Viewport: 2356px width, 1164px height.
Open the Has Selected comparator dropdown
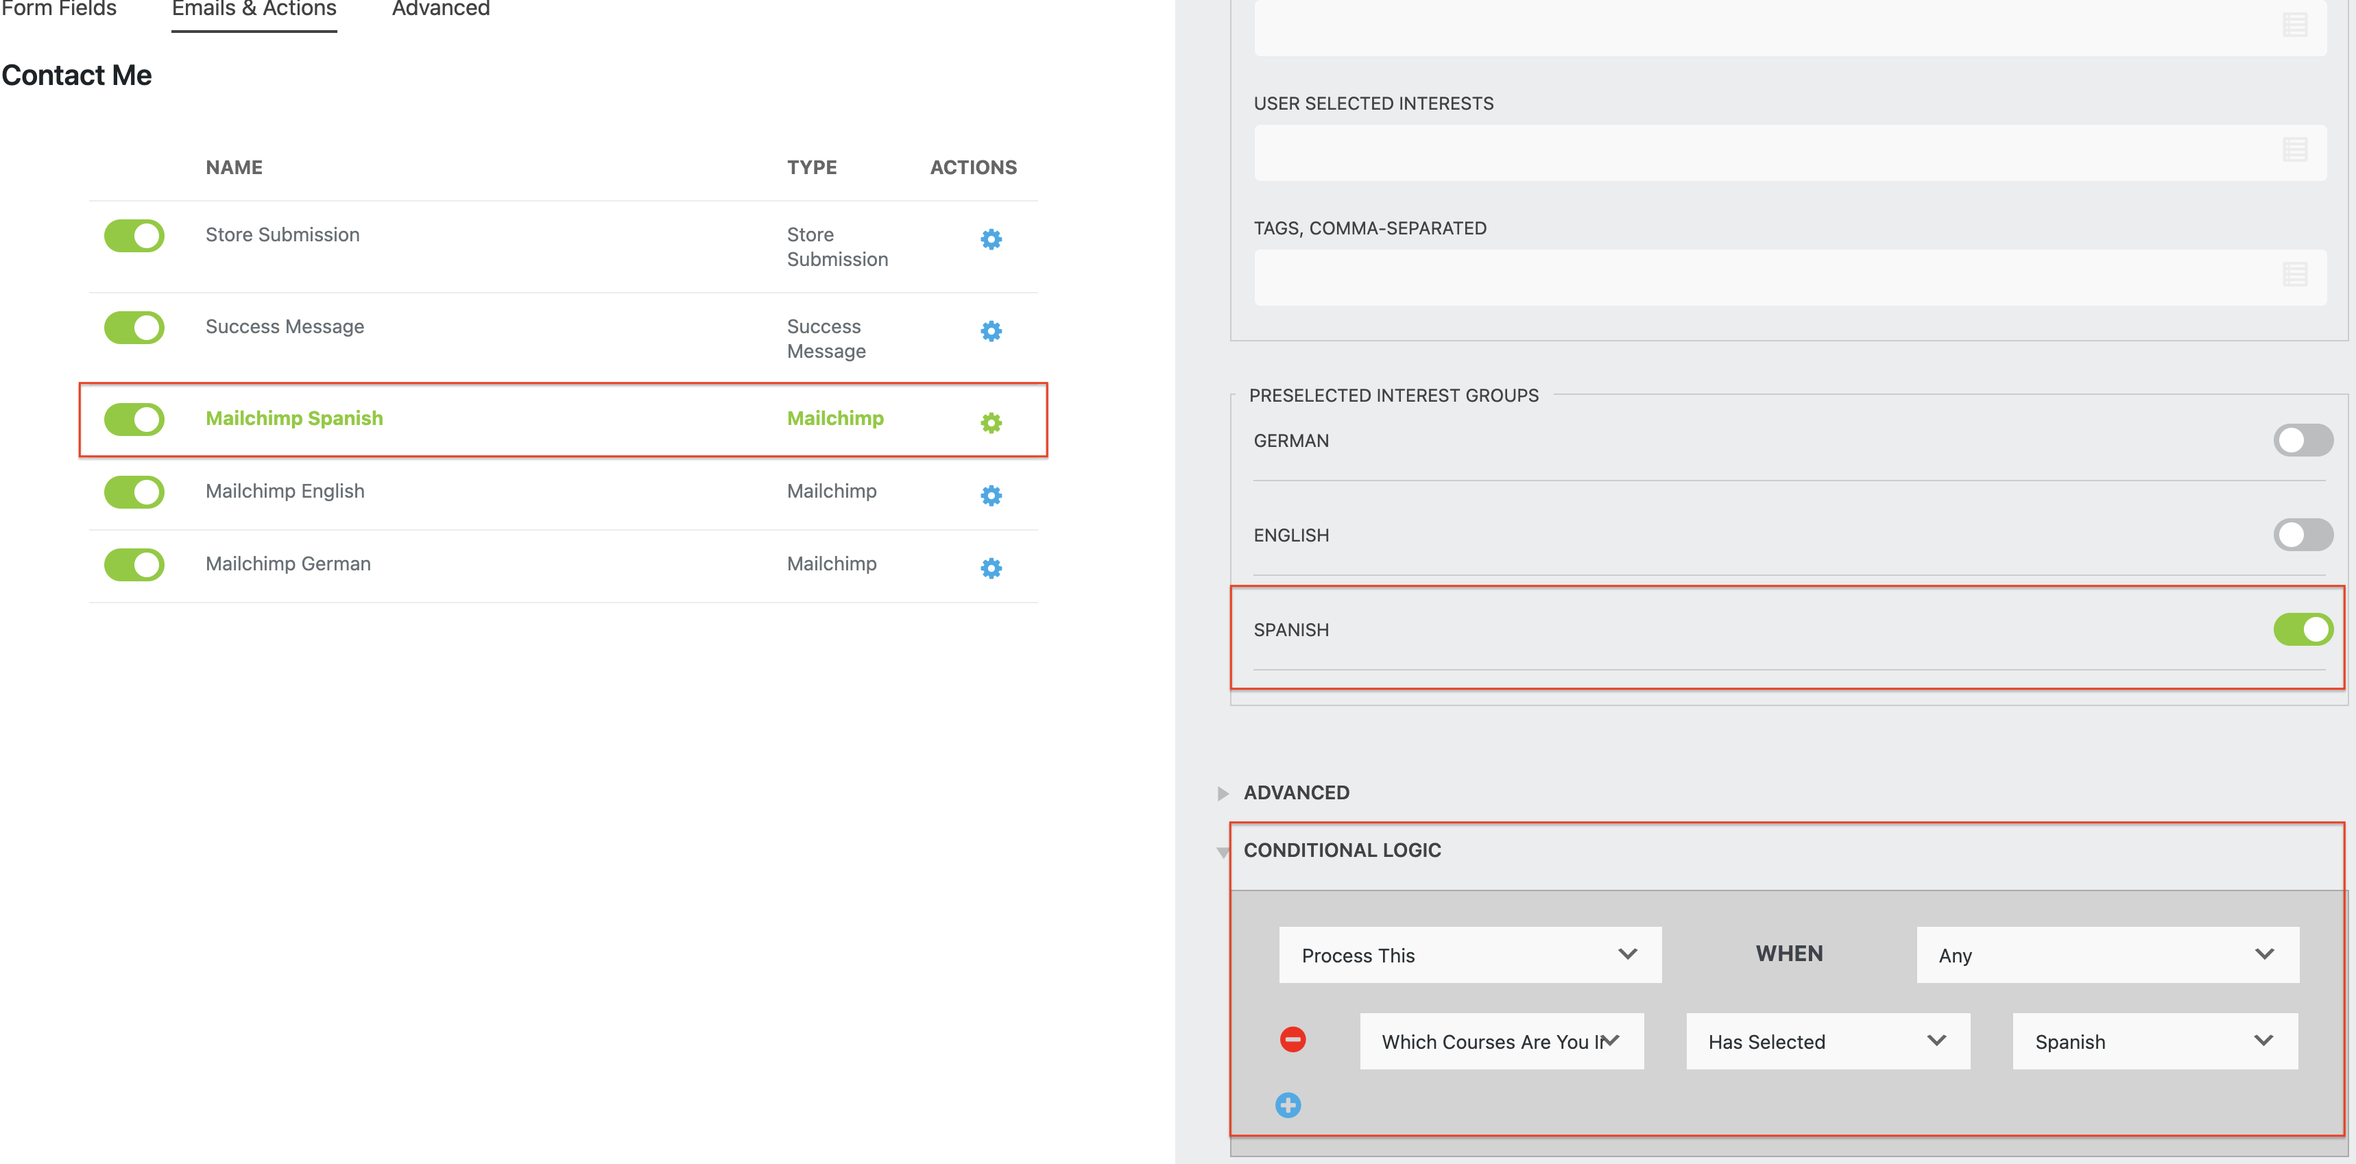pos(1827,1041)
